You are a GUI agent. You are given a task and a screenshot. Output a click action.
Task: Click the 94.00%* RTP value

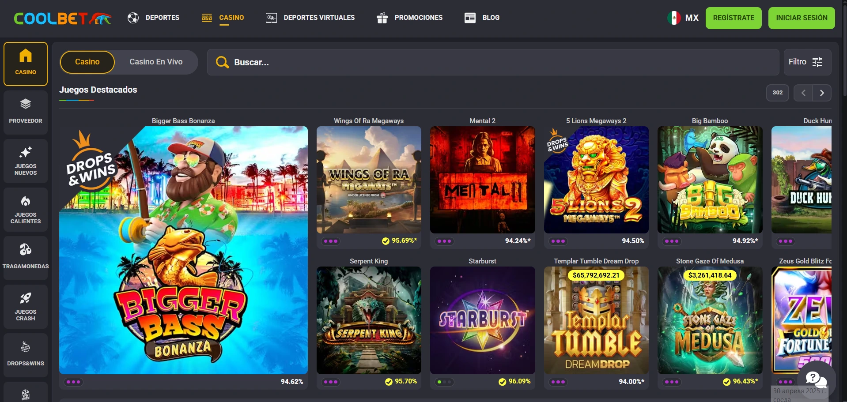pyautogui.click(x=631, y=382)
